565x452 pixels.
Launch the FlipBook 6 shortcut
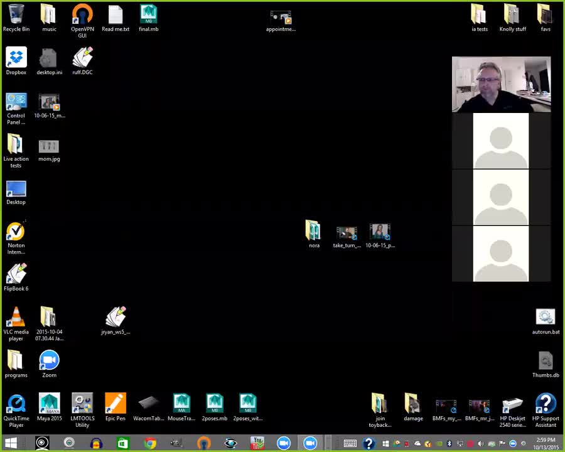[x=16, y=277]
